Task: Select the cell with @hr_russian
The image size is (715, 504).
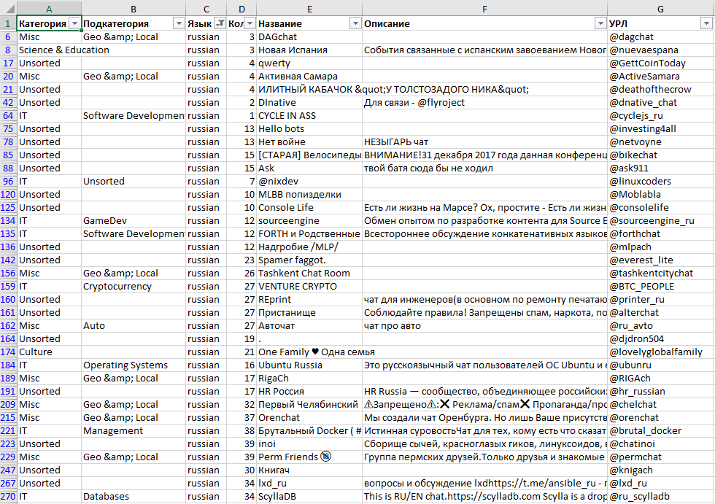Action: coord(660,391)
